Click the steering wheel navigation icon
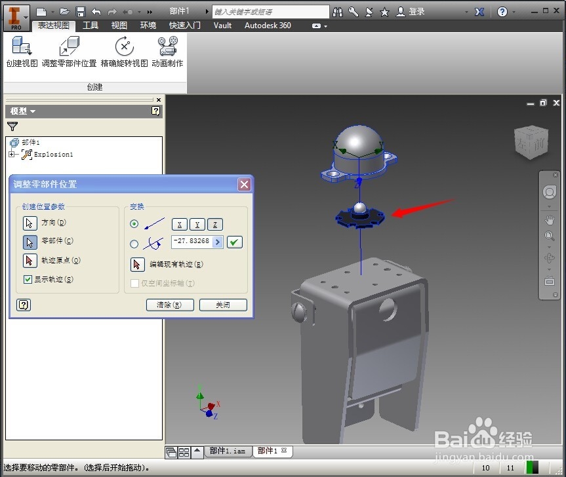This screenshot has height=477, width=566. coord(550,192)
